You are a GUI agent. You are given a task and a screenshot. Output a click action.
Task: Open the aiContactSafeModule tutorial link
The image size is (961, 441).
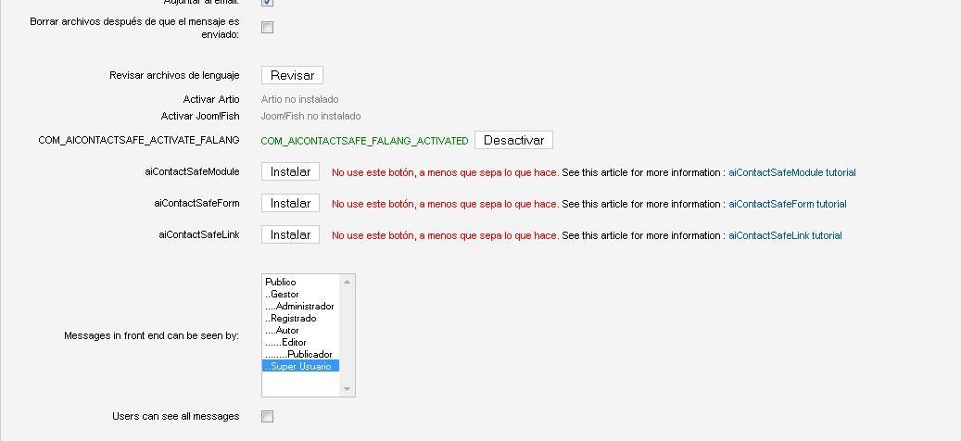791,172
